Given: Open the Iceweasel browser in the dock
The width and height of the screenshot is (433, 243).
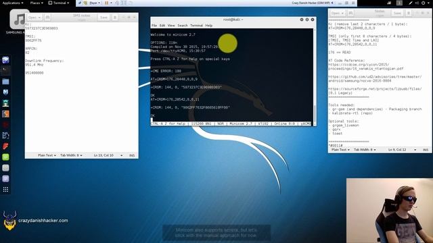Looking at the screenshot, I should (x=5, y=60).
